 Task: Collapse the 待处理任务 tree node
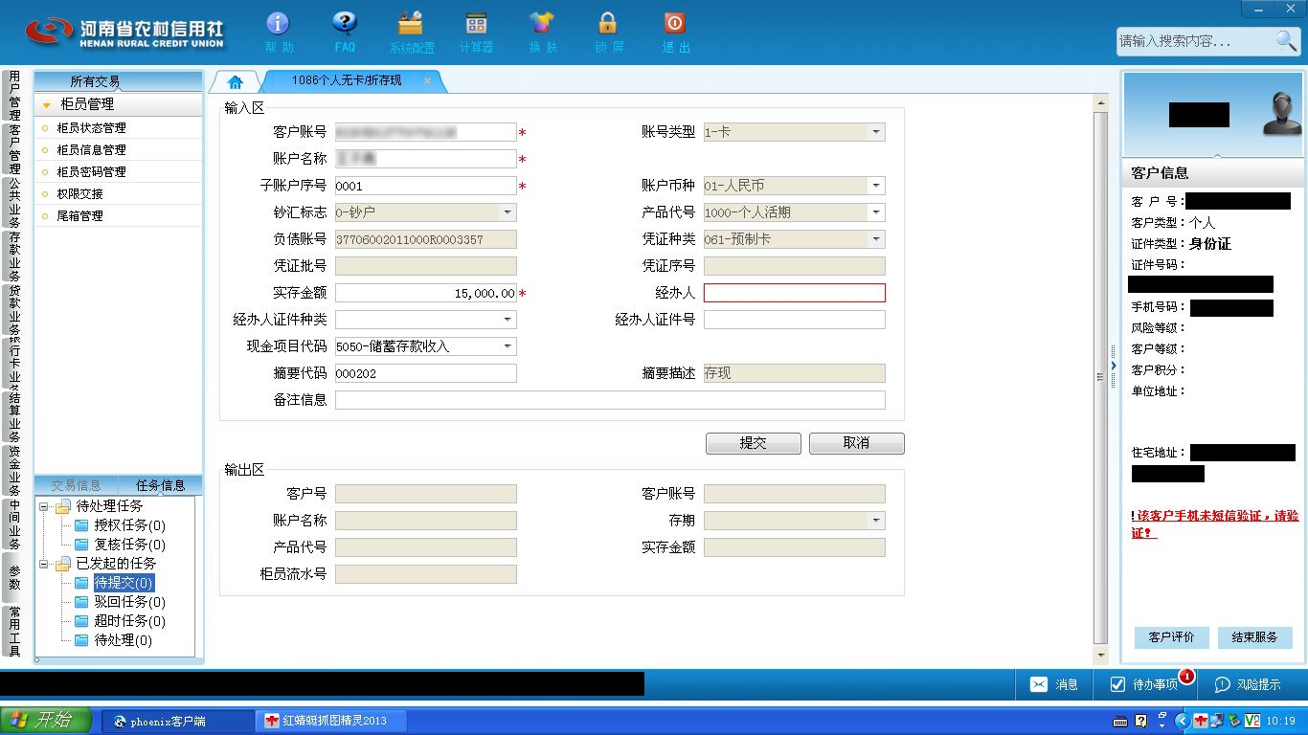coord(44,506)
